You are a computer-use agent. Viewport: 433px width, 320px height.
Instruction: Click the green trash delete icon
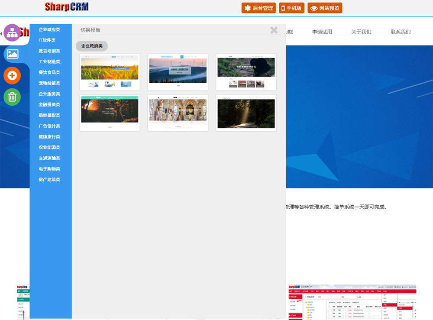click(12, 97)
